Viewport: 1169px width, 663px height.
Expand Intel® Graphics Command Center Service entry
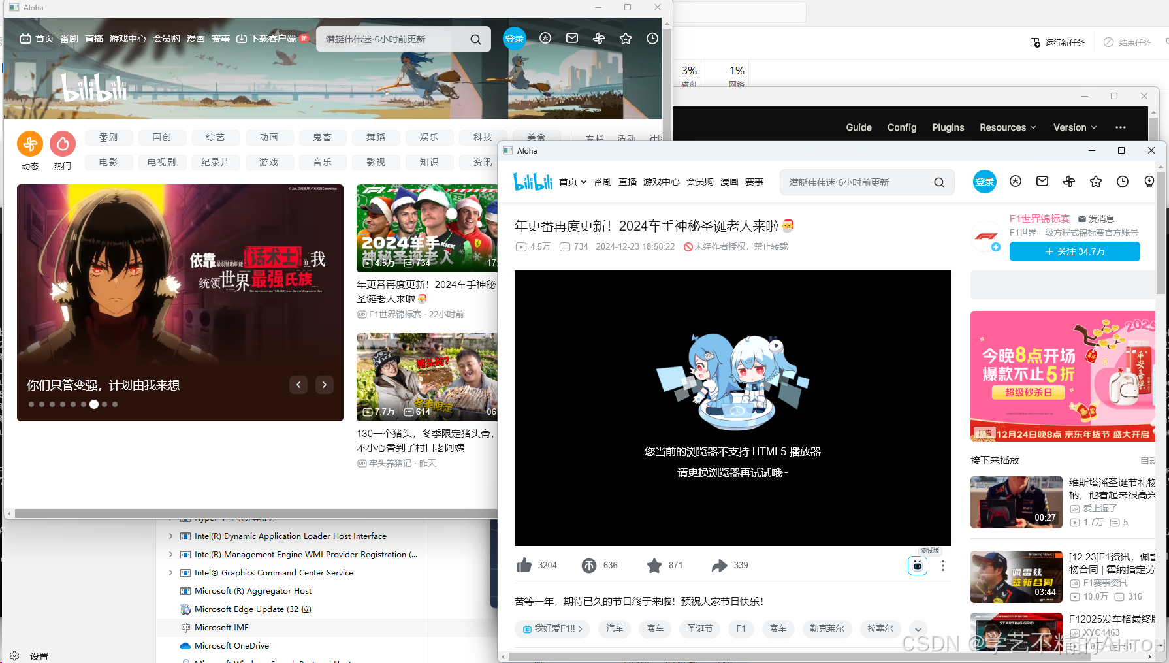click(171, 572)
